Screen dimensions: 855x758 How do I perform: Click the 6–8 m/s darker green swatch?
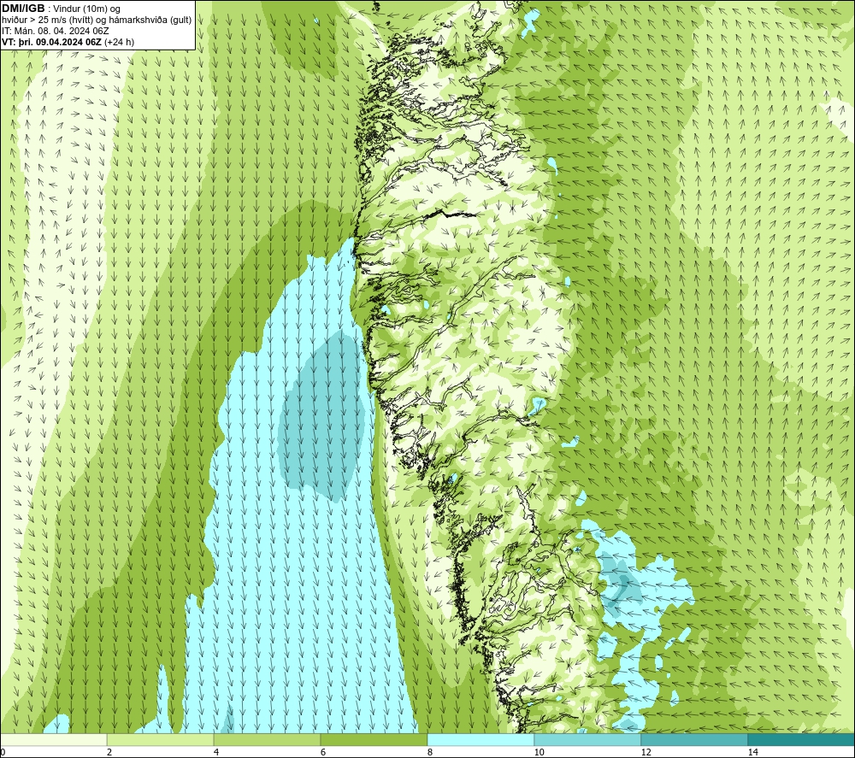coord(374,739)
